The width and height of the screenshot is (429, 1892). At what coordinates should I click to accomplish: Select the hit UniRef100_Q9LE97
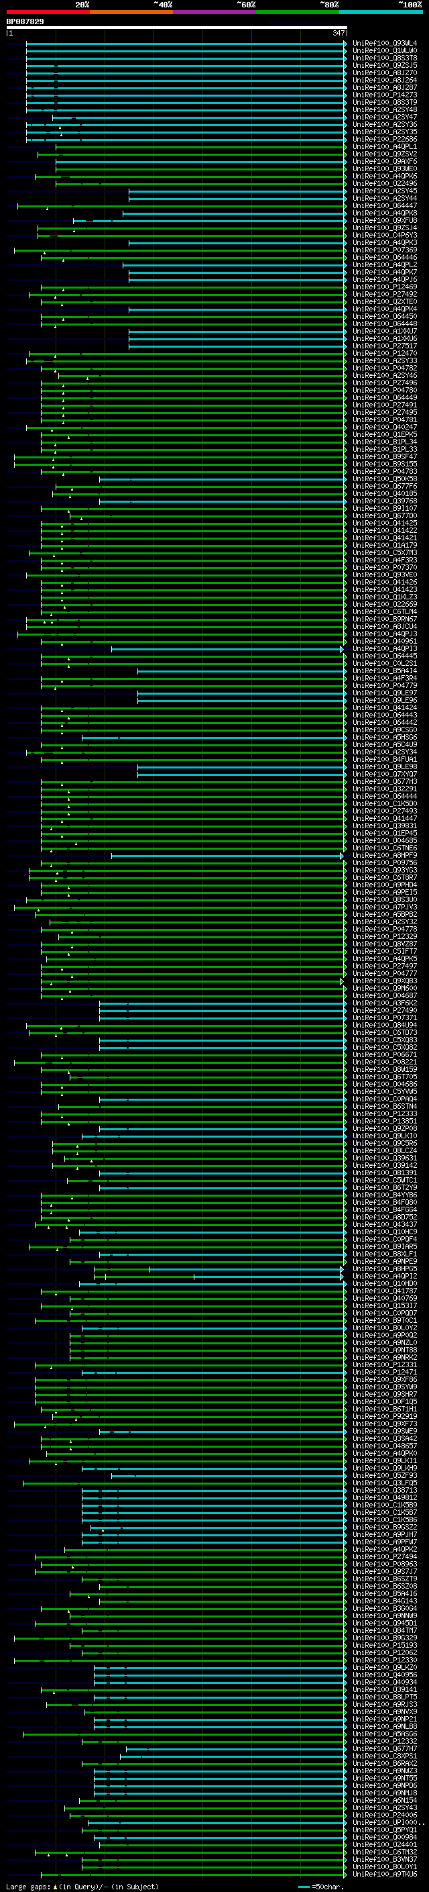(x=384, y=693)
